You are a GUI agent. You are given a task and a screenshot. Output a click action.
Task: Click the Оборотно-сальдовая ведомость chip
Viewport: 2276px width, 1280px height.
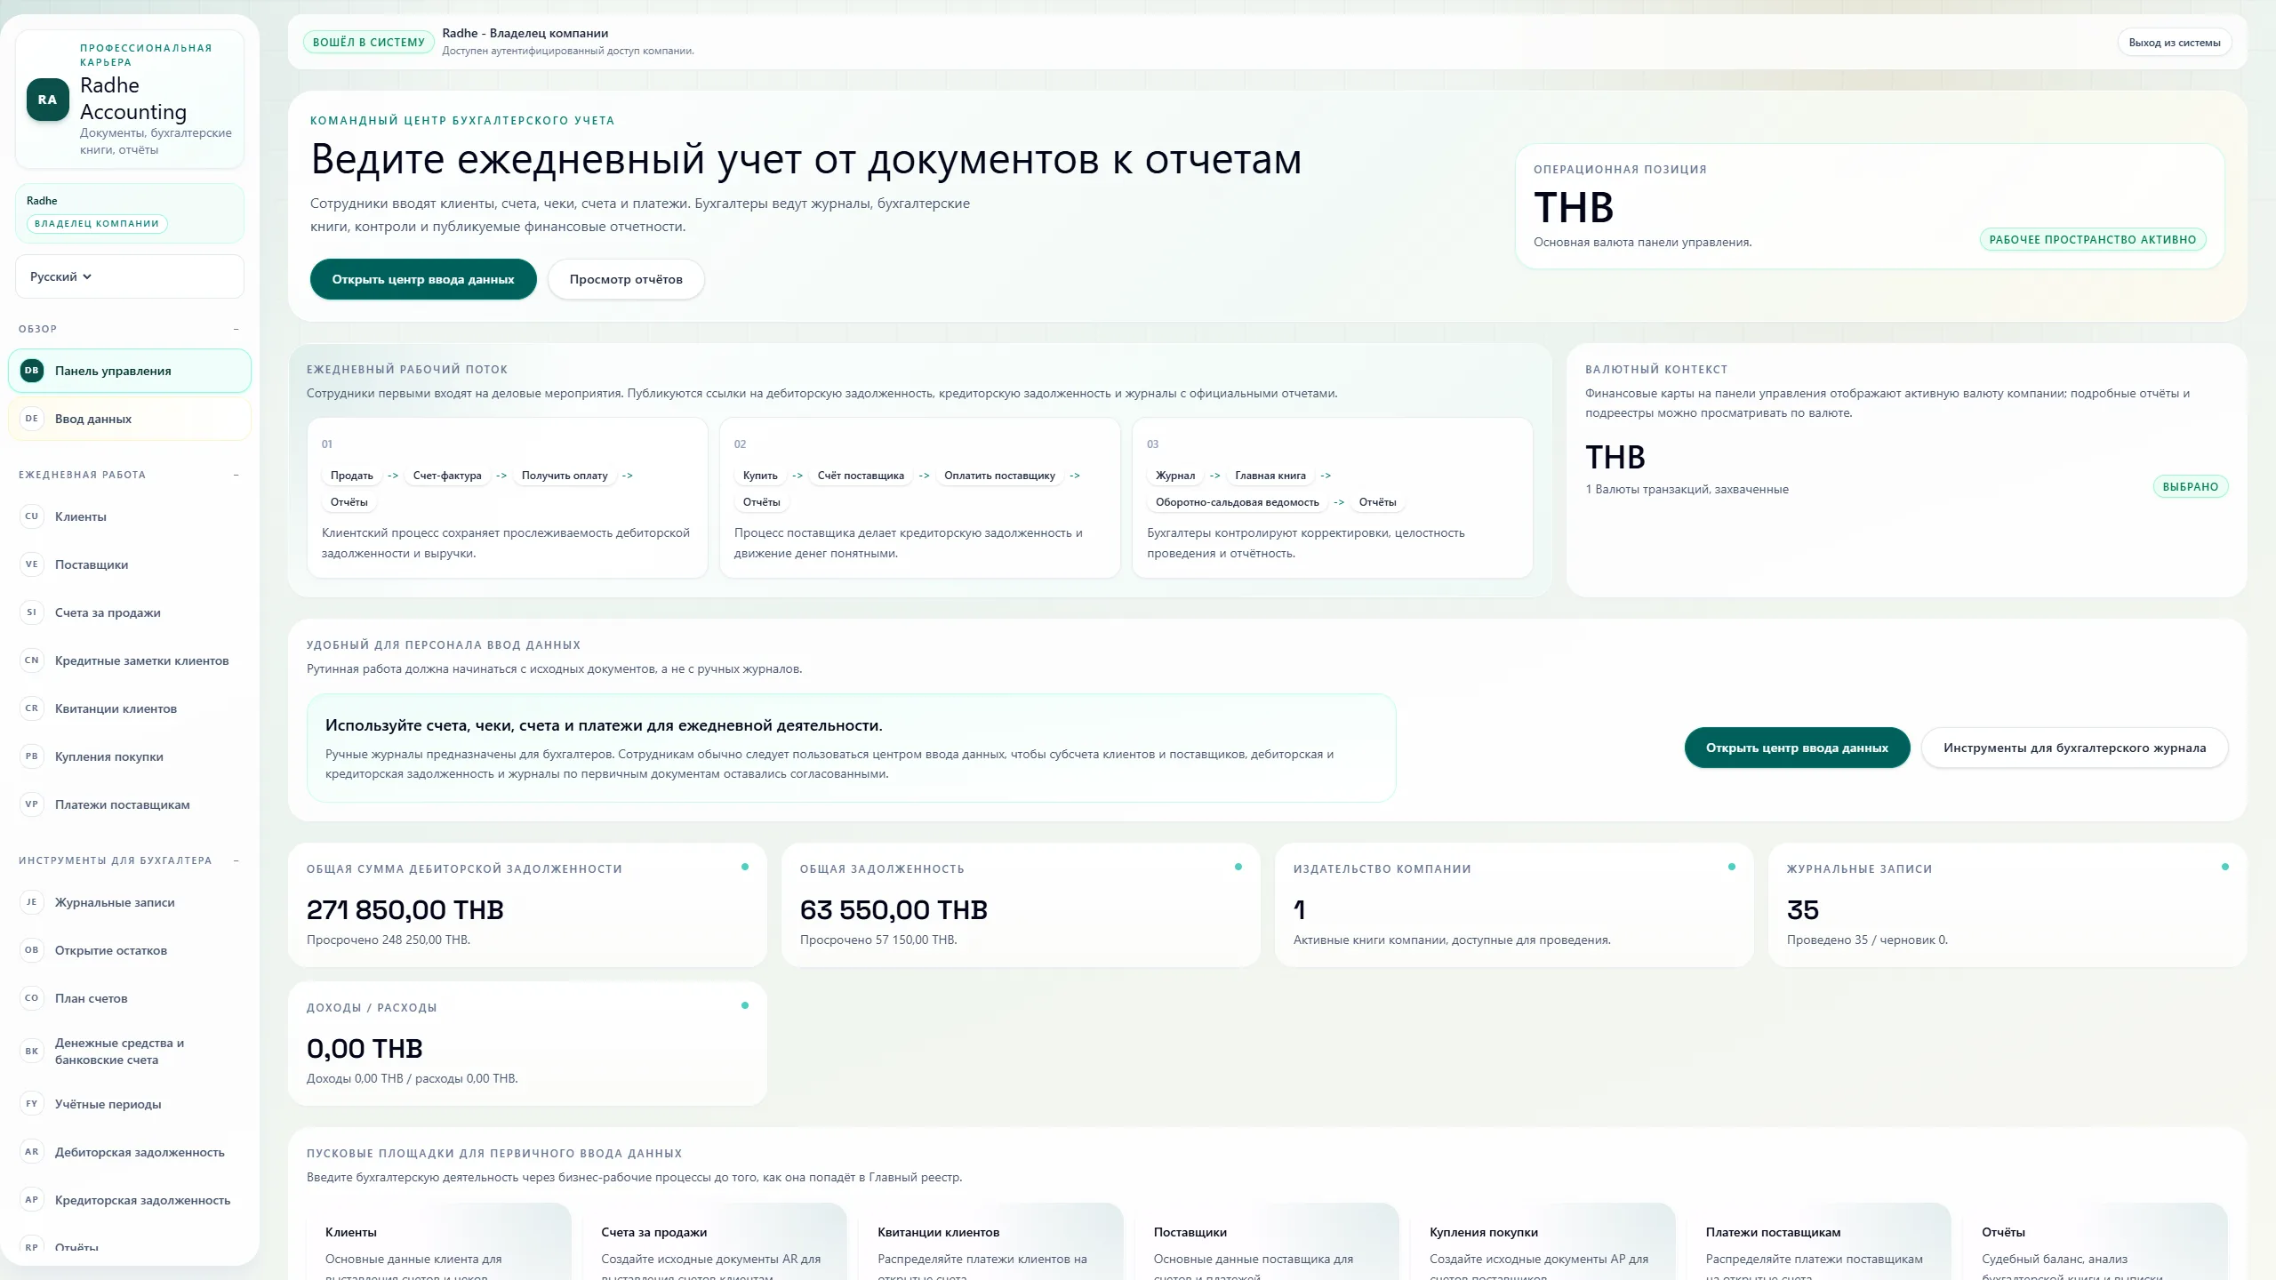tap(1238, 502)
